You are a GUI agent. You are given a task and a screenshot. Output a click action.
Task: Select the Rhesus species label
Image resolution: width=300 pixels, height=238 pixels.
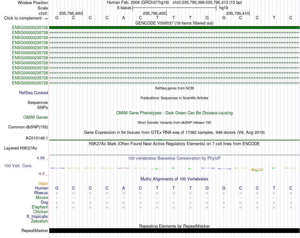tap(41, 193)
